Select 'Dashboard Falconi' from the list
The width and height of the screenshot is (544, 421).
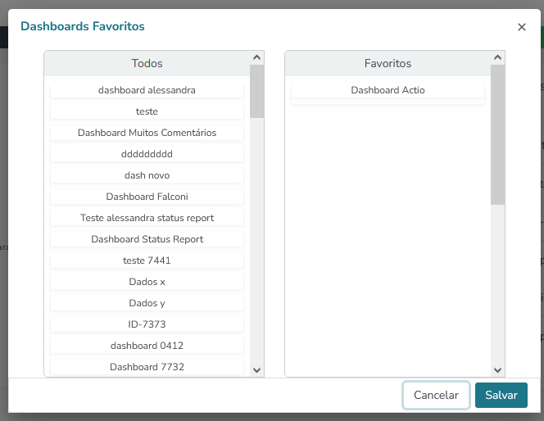(147, 197)
